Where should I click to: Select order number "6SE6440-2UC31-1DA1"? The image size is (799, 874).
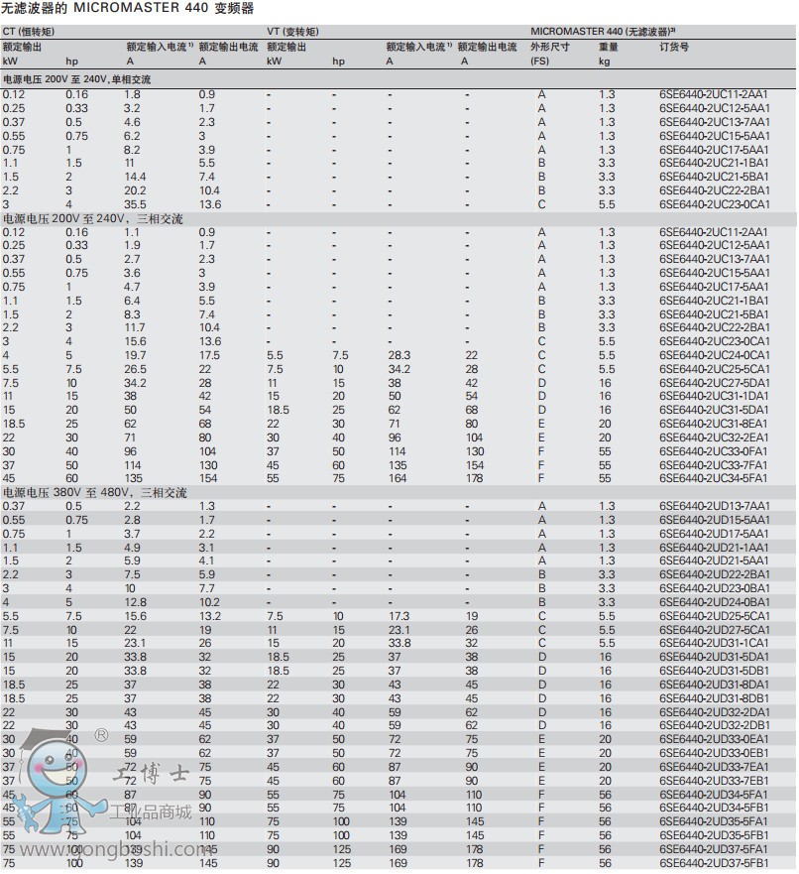coord(714,396)
